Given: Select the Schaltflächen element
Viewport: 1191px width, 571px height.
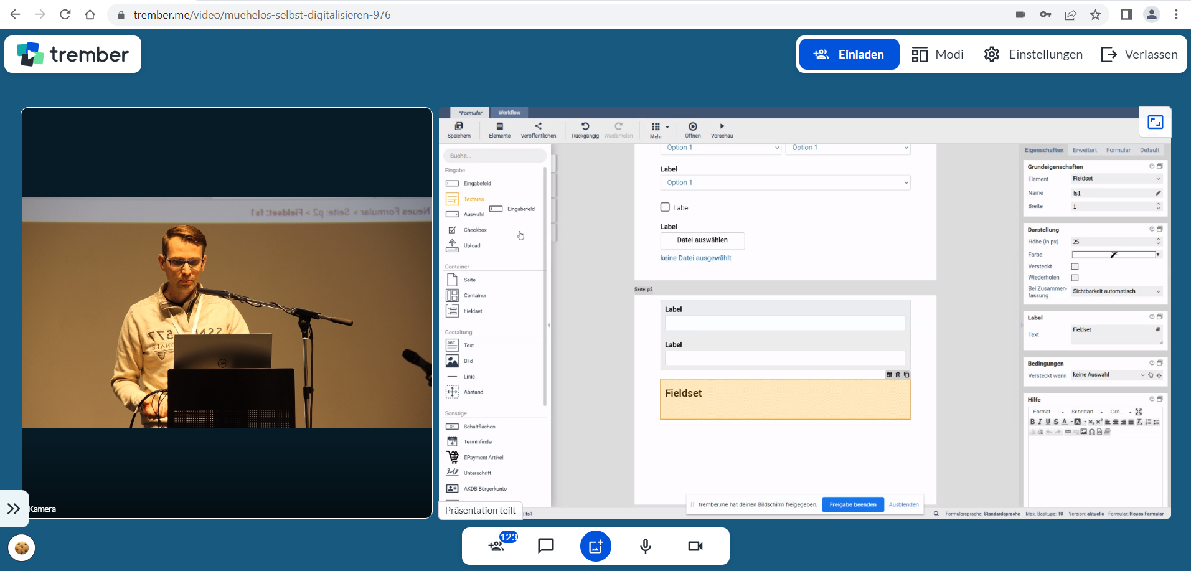Looking at the screenshot, I should pos(471,427).
